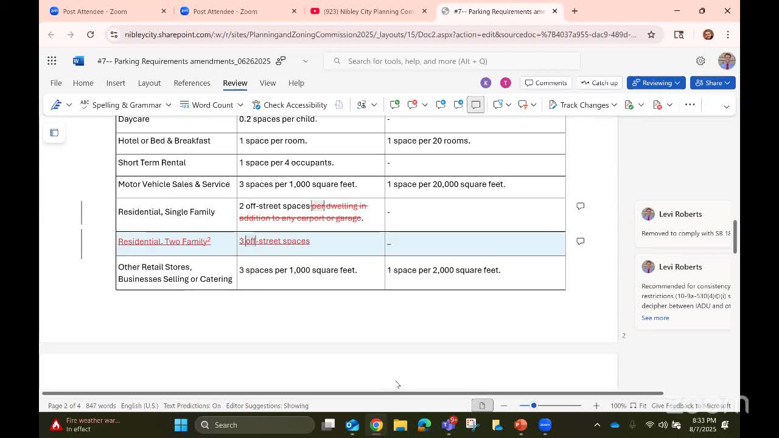Open PowerPoint from the taskbar

(x=520, y=425)
